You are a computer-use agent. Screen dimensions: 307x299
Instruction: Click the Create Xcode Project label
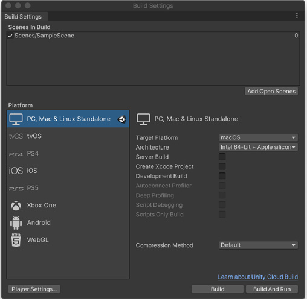tap(164, 166)
